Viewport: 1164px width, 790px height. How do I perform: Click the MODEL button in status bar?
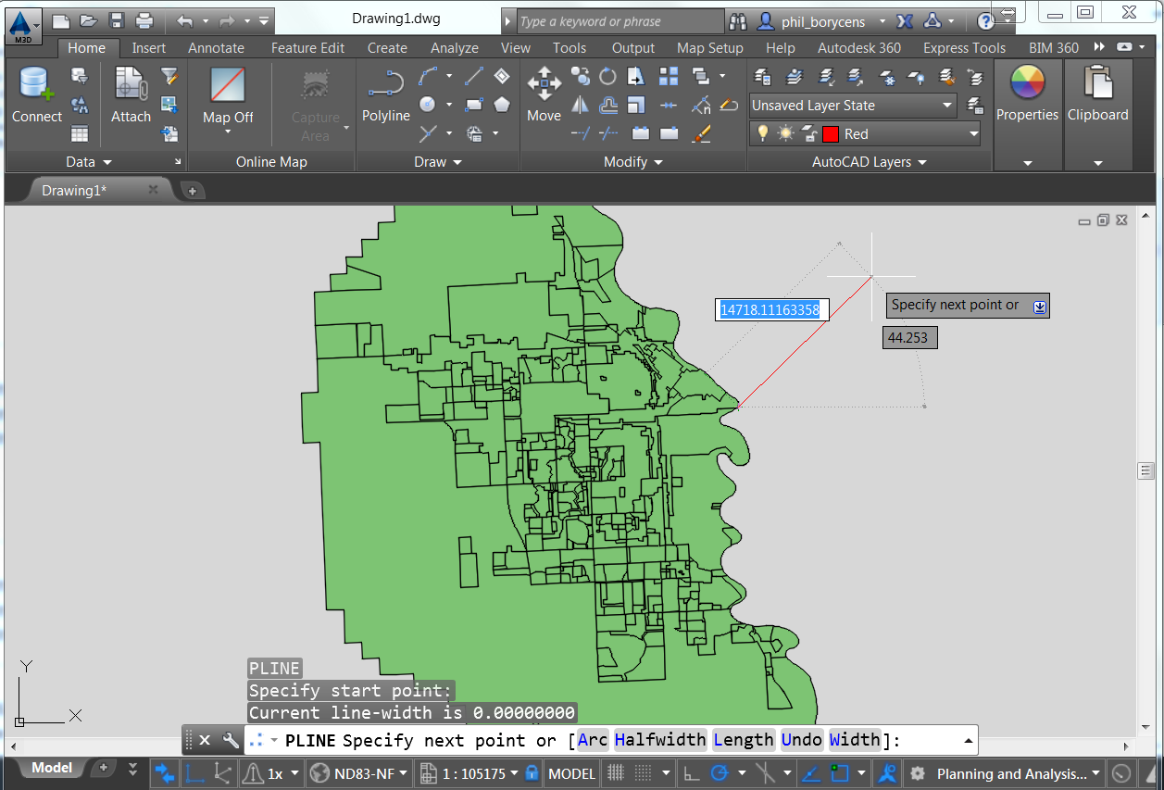pyautogui.click(x=571, y=773)
